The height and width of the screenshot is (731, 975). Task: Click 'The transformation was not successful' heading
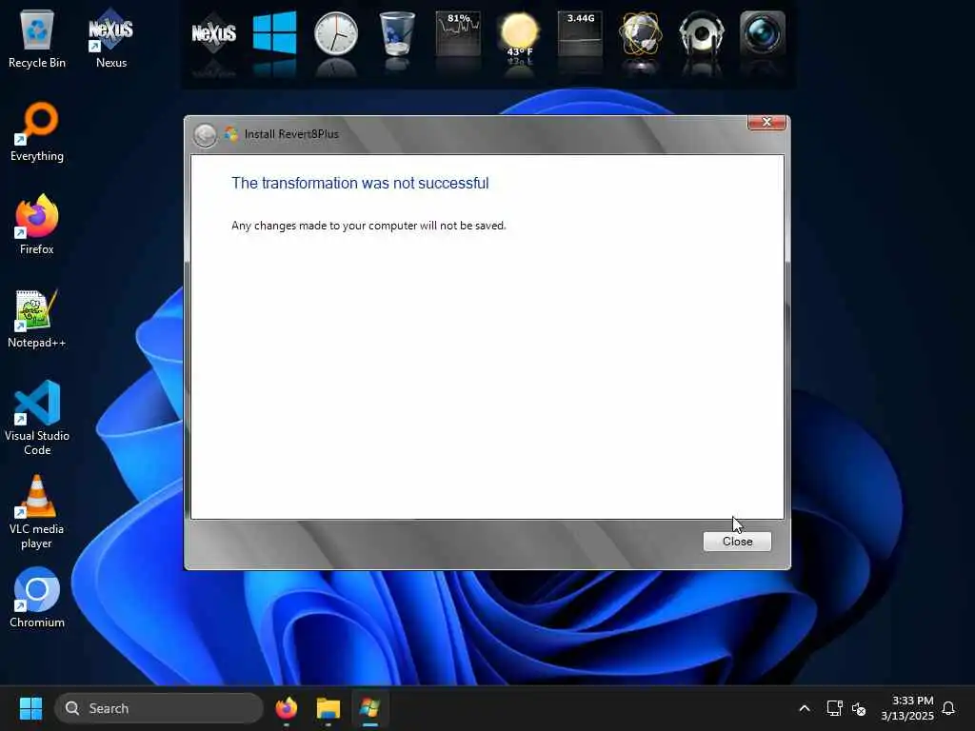click(x=360, y=184)
